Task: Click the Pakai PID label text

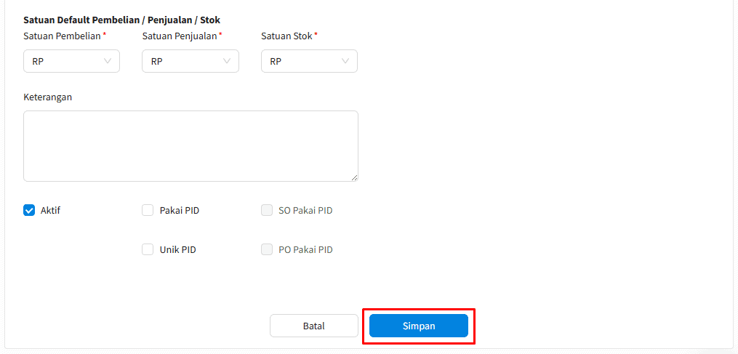Action: pos(180,210)
